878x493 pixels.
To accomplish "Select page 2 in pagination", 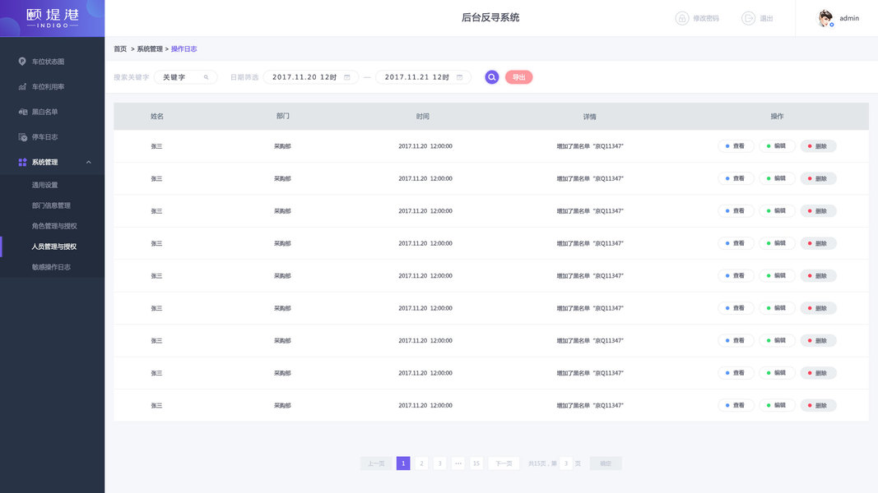I will click(x=421, y=463).
